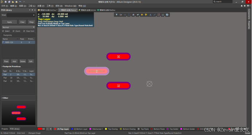Open the Normal mode dropdown
Screen dimensions: 252x135
[34, 27]
